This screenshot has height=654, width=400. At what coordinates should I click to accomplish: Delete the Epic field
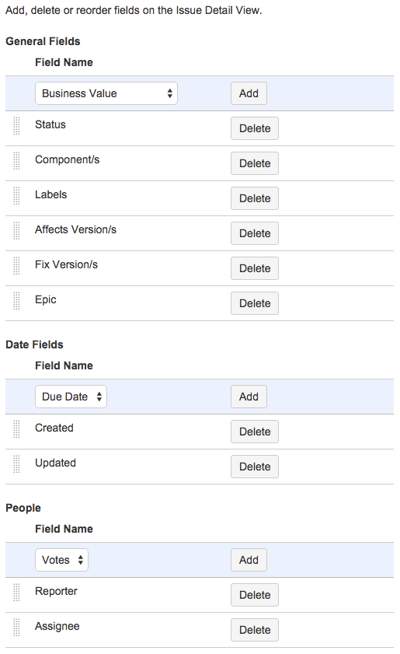pyautogui.click(x=255, y=303)
